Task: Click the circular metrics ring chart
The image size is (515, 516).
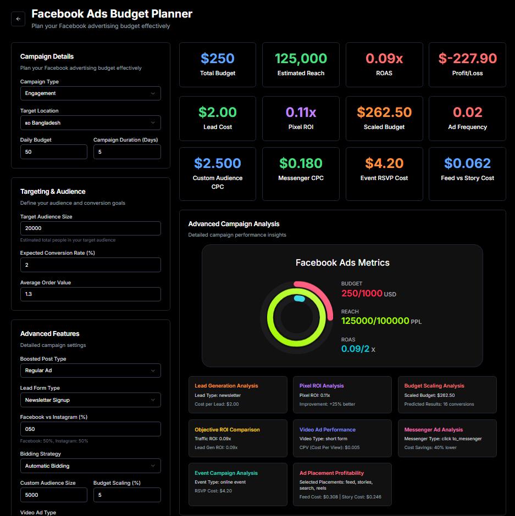Action: coord(297,317)
